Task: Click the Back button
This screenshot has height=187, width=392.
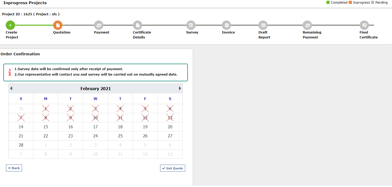Action: [14, 168]
